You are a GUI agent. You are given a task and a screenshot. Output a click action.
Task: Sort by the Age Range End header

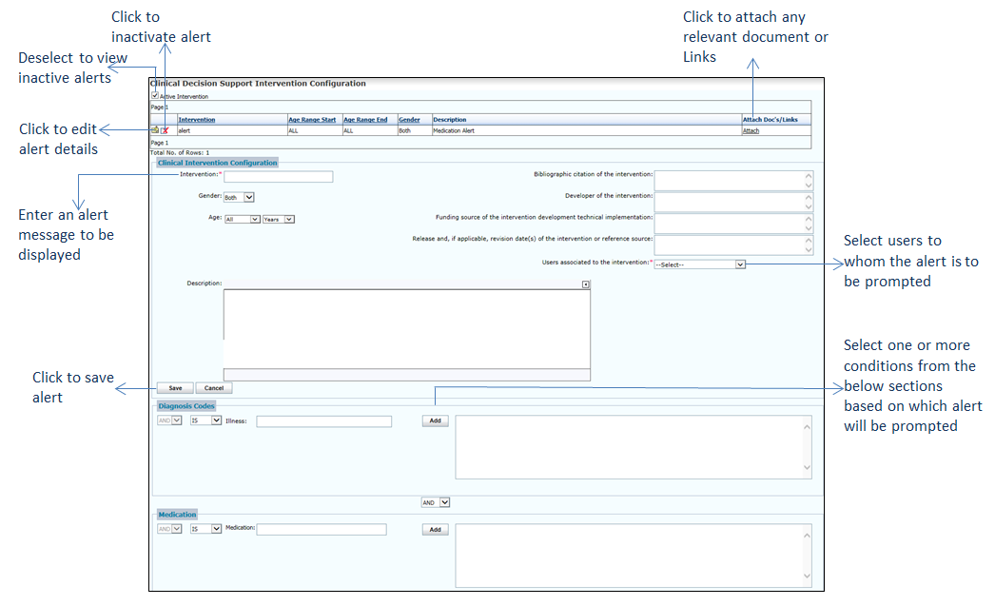[x=365, y=119]
